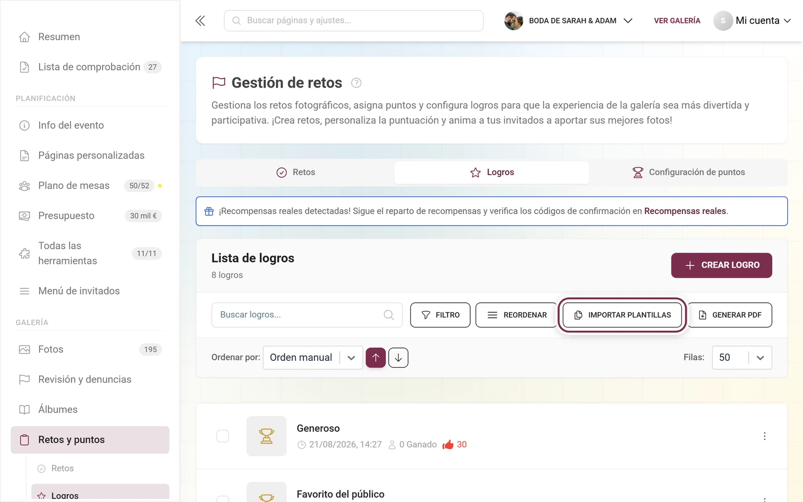Screen dimensions: 803x502
Task: Open Revisión y denuncias
Action: pos(90,379)
